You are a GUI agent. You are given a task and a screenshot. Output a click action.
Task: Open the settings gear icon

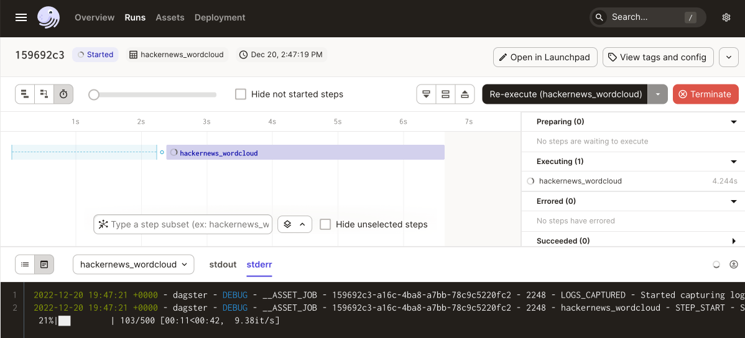coord(726,17)
